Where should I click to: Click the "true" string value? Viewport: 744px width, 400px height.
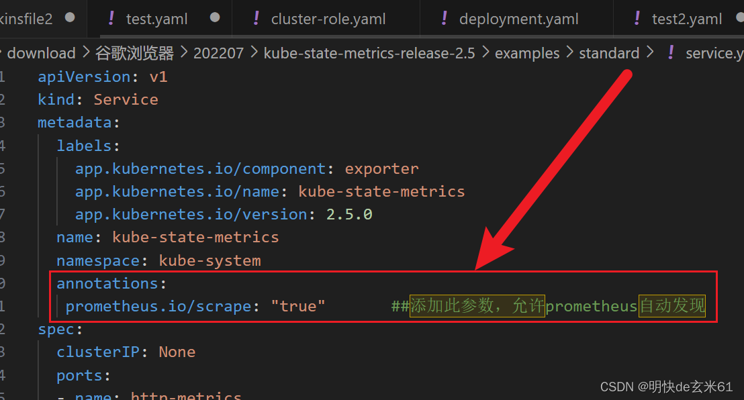pos(298,307)
